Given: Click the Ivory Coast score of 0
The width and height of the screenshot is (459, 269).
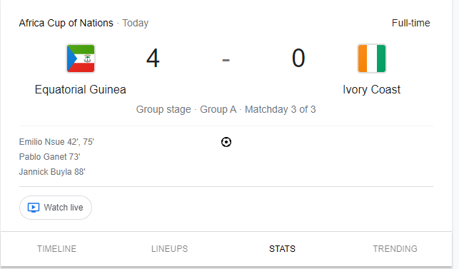Looking at the screenshot, I should (x=298, y=59).
